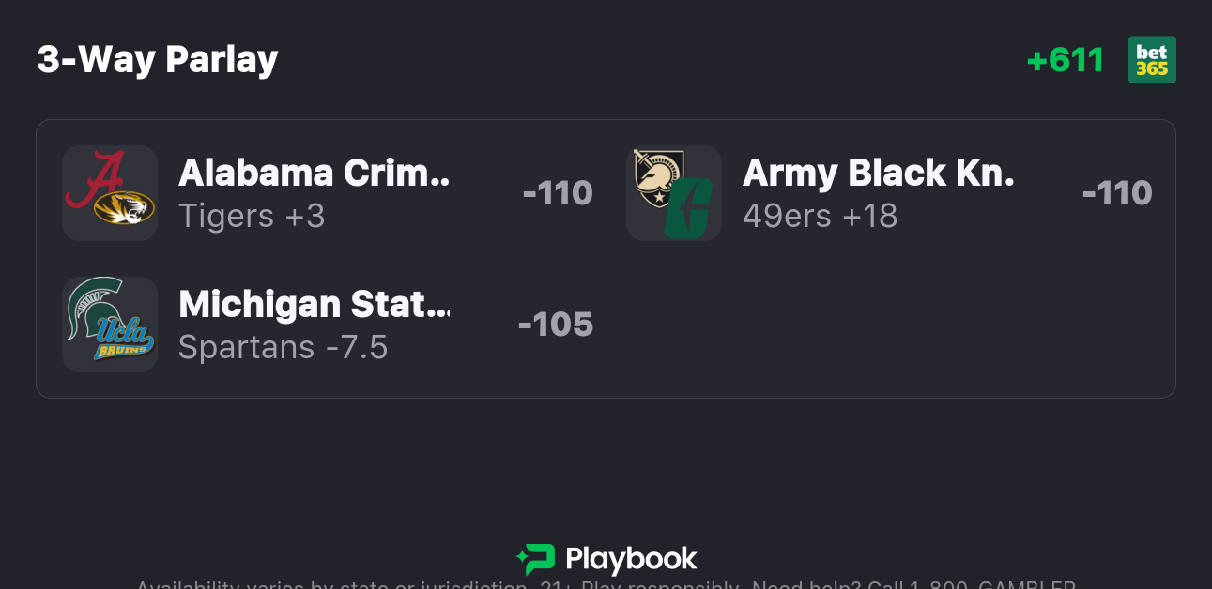Click the bet365 sportsbook logo

coord(1152,60)
